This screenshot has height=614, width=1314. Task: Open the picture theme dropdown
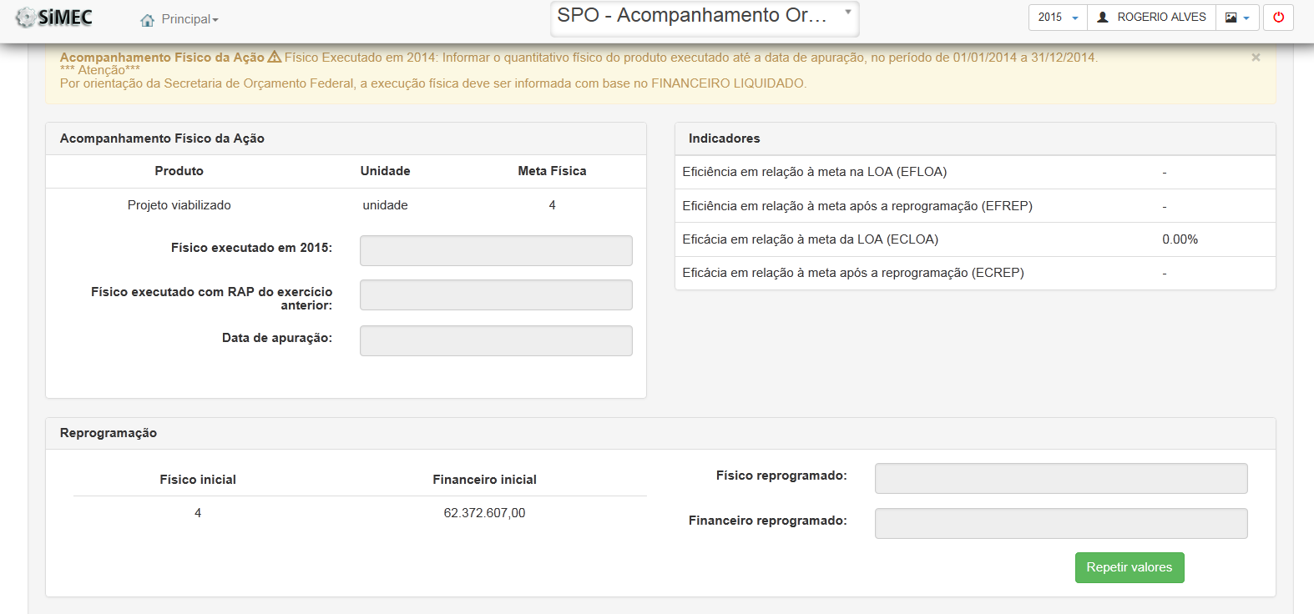coord(1237,18)
